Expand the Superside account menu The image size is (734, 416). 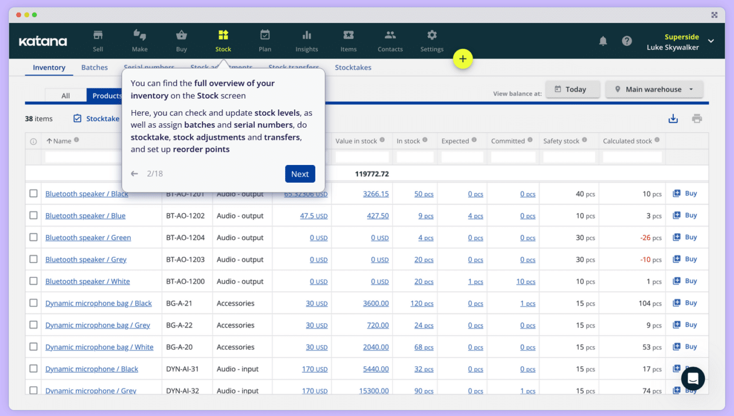click(681, 41)
